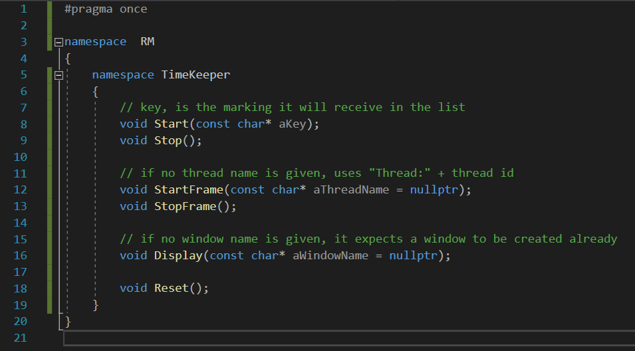Click the 'aThreadName' parameter
Viewport: 635px width, 351px height.
coord(351,190)
